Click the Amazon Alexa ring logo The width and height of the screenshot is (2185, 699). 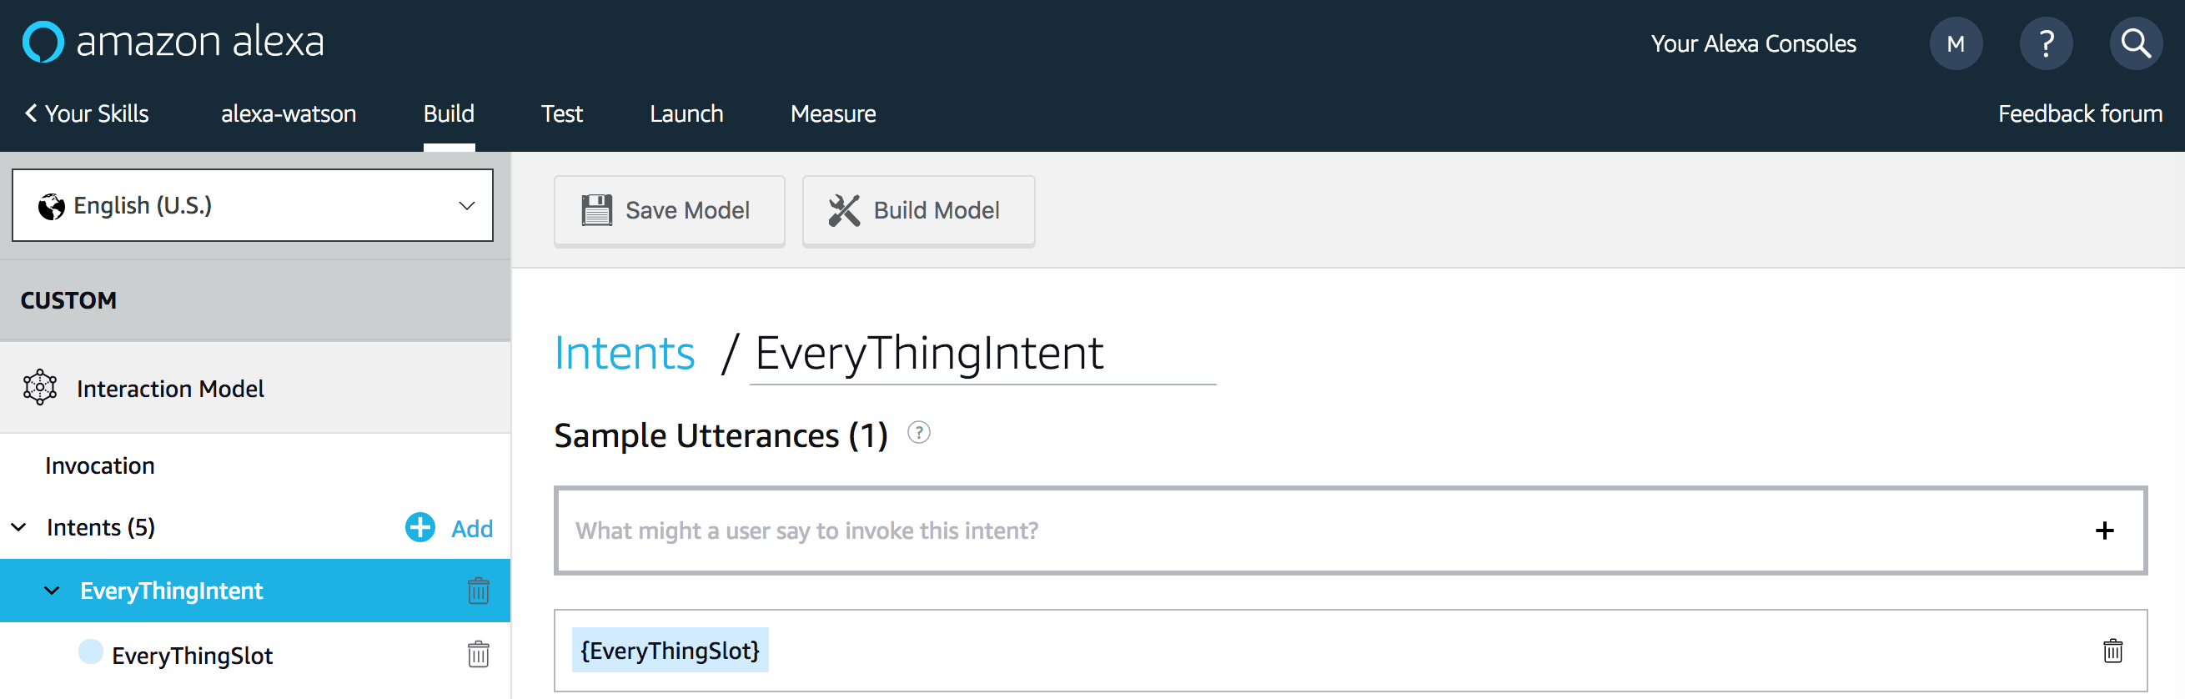pyautogui.click(x=43, y=42)
